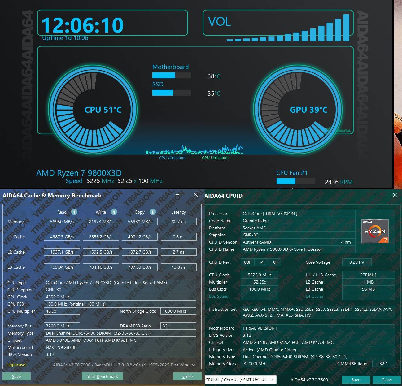Click the AMD Ryzen 7 logo

point(375,231)
